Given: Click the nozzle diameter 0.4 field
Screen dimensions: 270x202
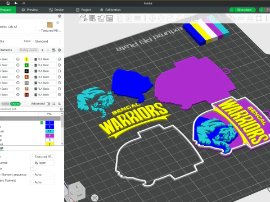Looking at the screenshot, I should (x=11, y=42).
